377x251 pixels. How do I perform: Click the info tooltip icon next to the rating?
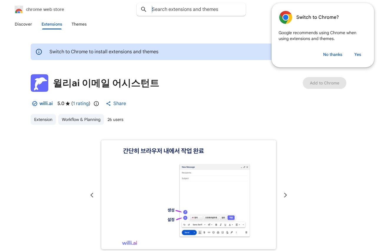pos(96,104)
